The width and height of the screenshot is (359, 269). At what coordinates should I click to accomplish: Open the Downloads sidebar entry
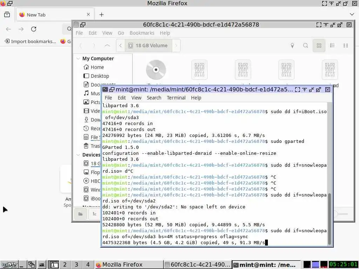(92, 120)
